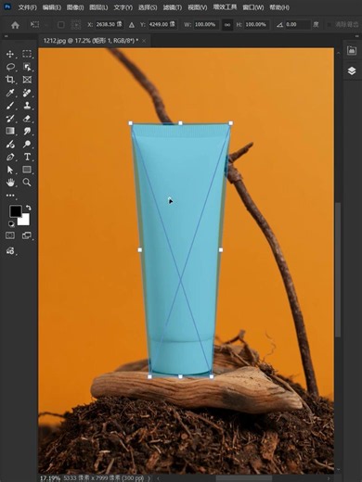Image resolution: width=362 pixels, height=482 pixels.
Task: Click the foreground black color swatch
Action: click(x=16, y=211)
